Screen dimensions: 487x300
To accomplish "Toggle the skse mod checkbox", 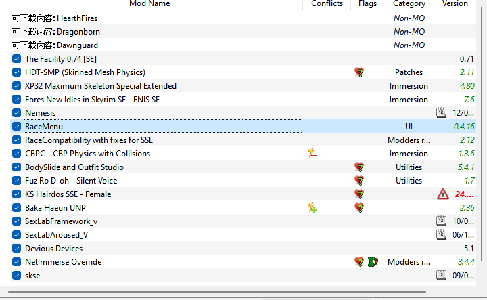I will [16, 276].
